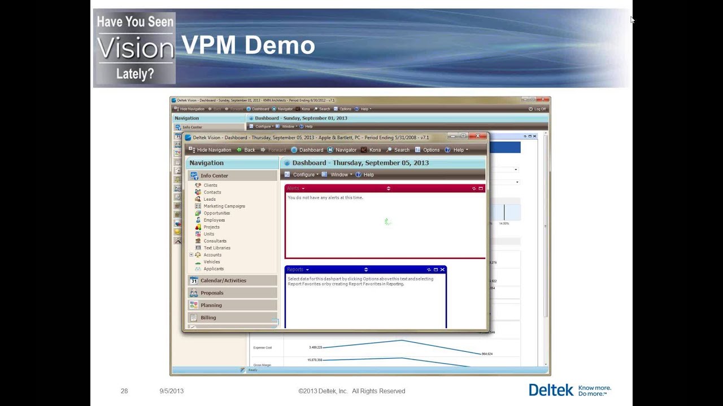The width and height of the screenshot is (723, 406).
Task: Open Help menu in the back window toolbar
Action: click(363, 109)
